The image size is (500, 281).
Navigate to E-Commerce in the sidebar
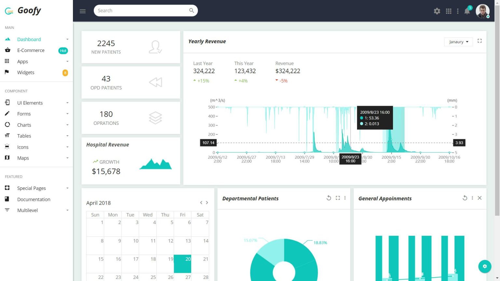pyautogui.click(x=31, y=50)
